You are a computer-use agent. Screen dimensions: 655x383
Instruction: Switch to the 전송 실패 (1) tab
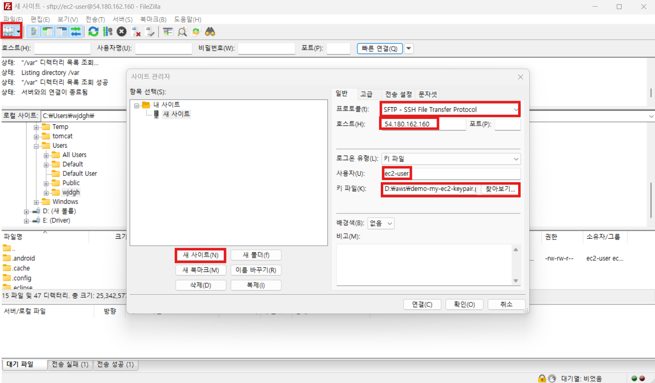pos(70,365)
